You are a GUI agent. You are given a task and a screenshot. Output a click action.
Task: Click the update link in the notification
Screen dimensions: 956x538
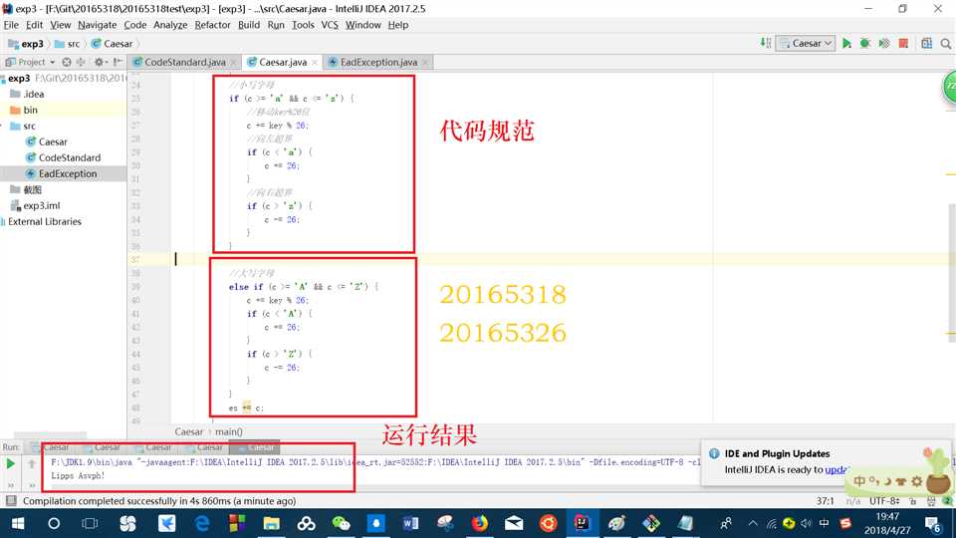pyautogui.click(x=836, y=469)
